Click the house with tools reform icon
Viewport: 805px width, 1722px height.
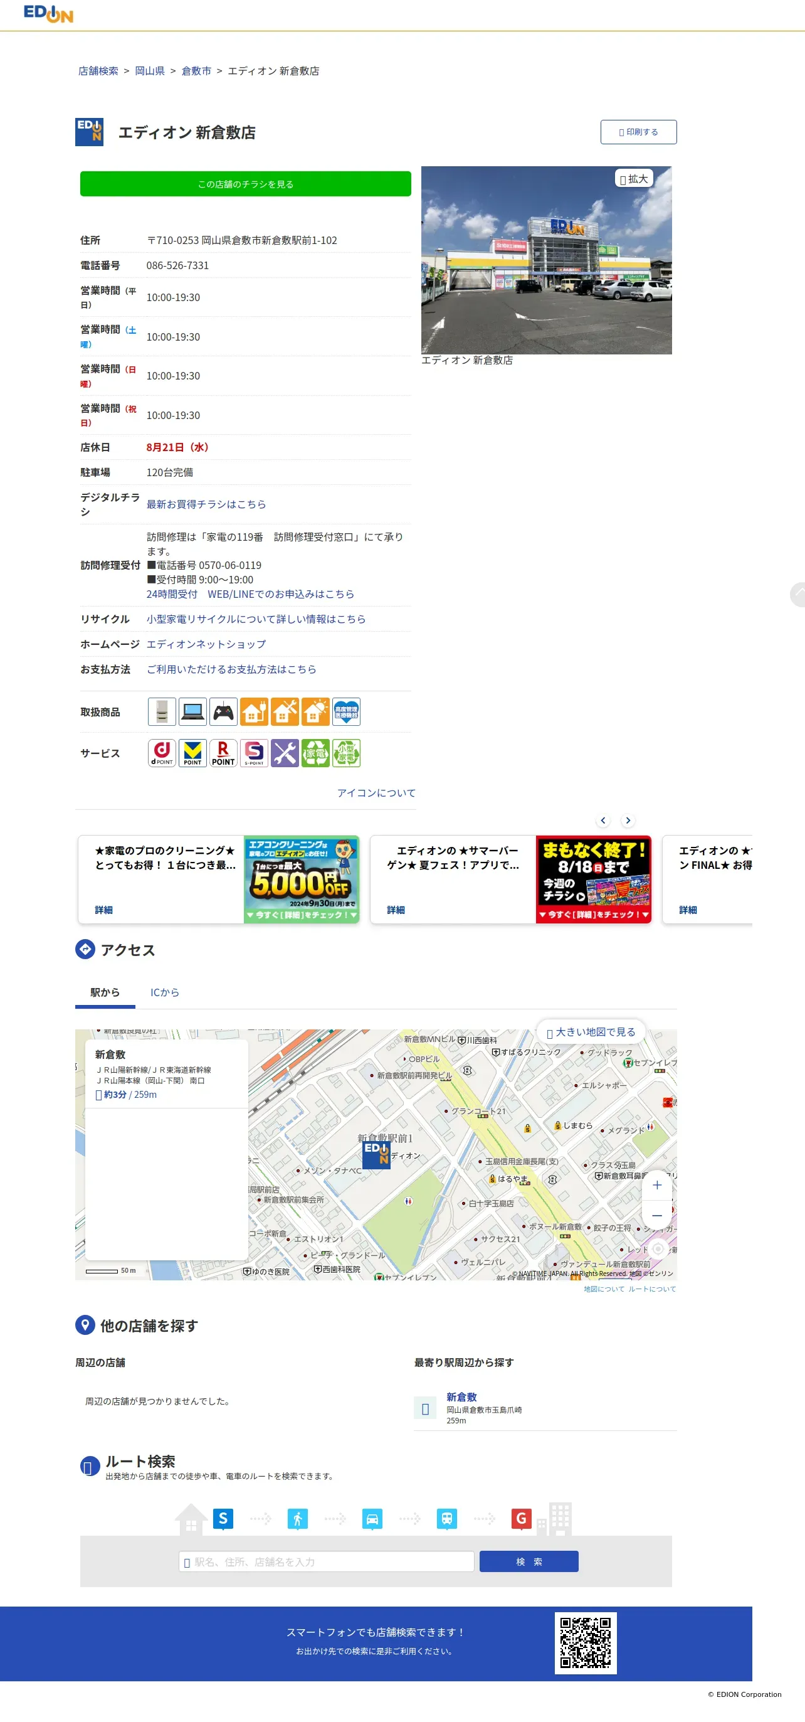pos(285,712)
